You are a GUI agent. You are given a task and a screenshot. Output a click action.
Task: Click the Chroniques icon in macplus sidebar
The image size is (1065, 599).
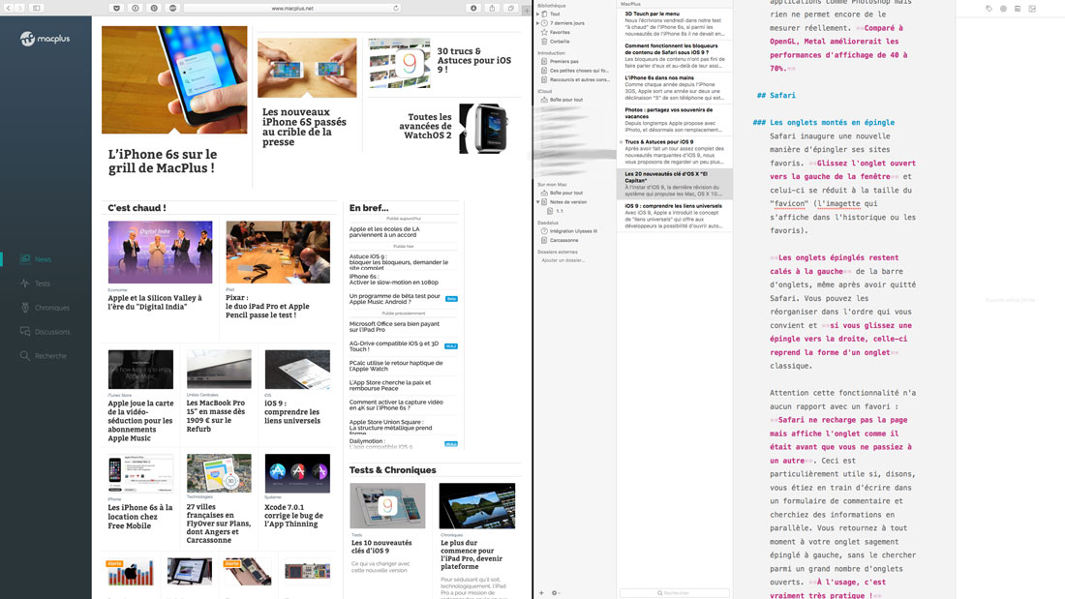click(x=25, y=307)
